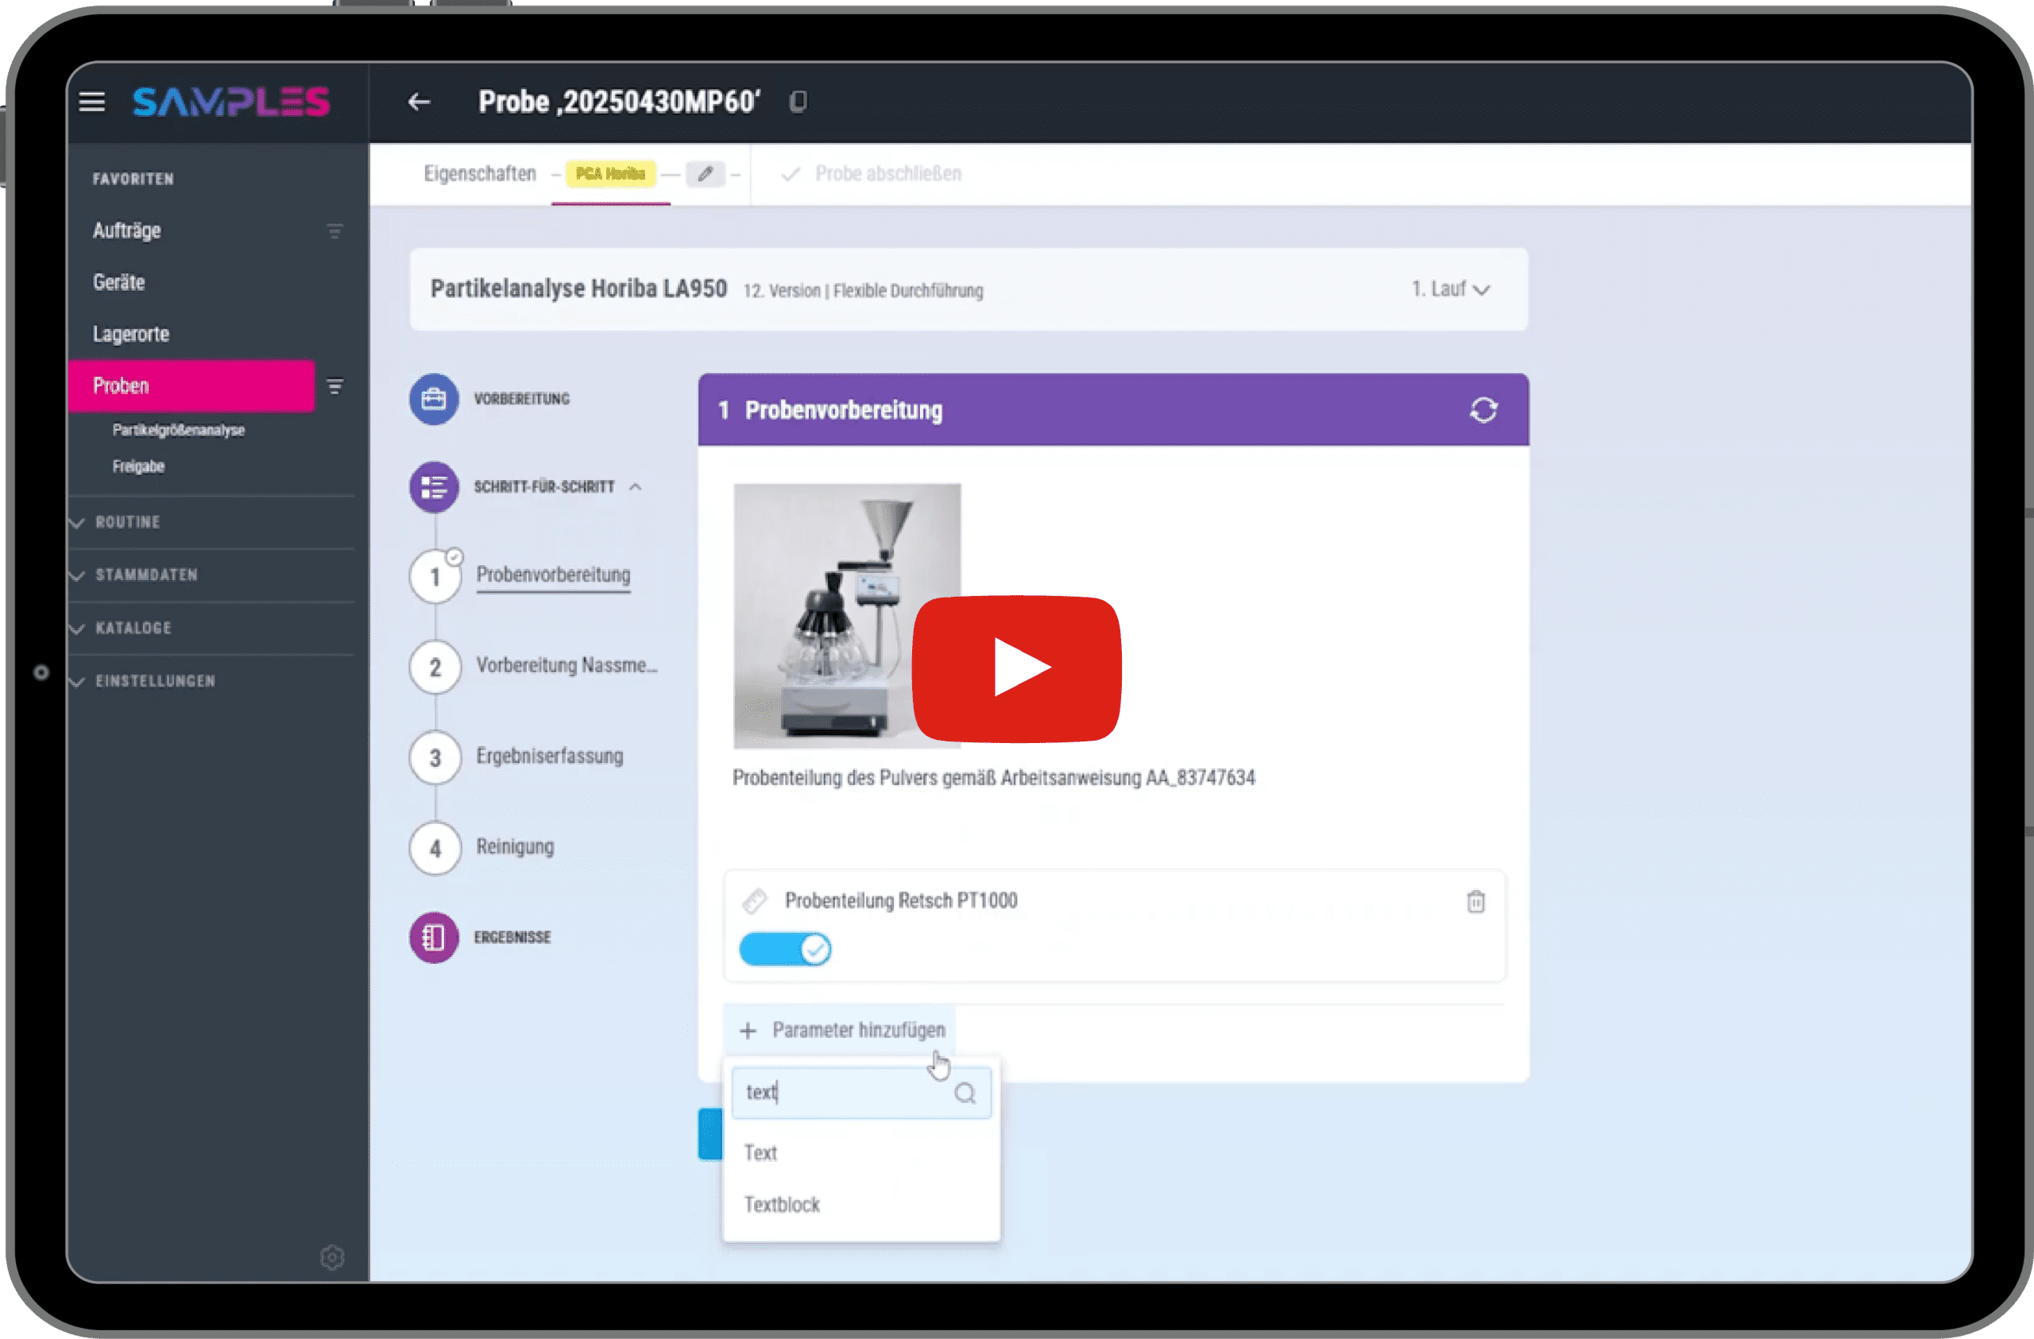2034x1339 pixels.
Task: Click the back arrow icon
Action: (419, 102)
